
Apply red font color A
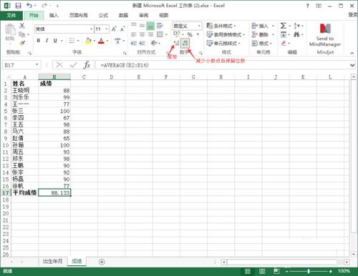pyautogui.click(x=101, y=41)
